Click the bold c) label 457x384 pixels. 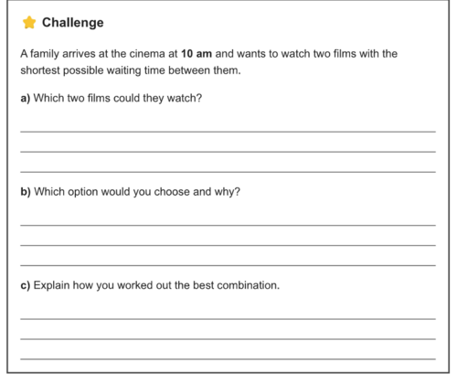(26, 285)
